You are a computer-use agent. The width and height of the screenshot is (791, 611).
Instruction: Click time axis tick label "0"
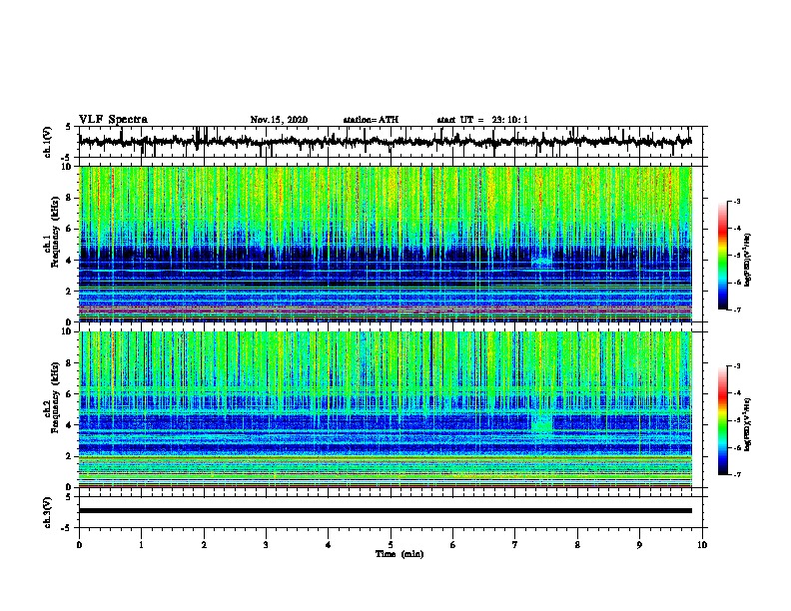pyautogui.click(x=79, y=545)
